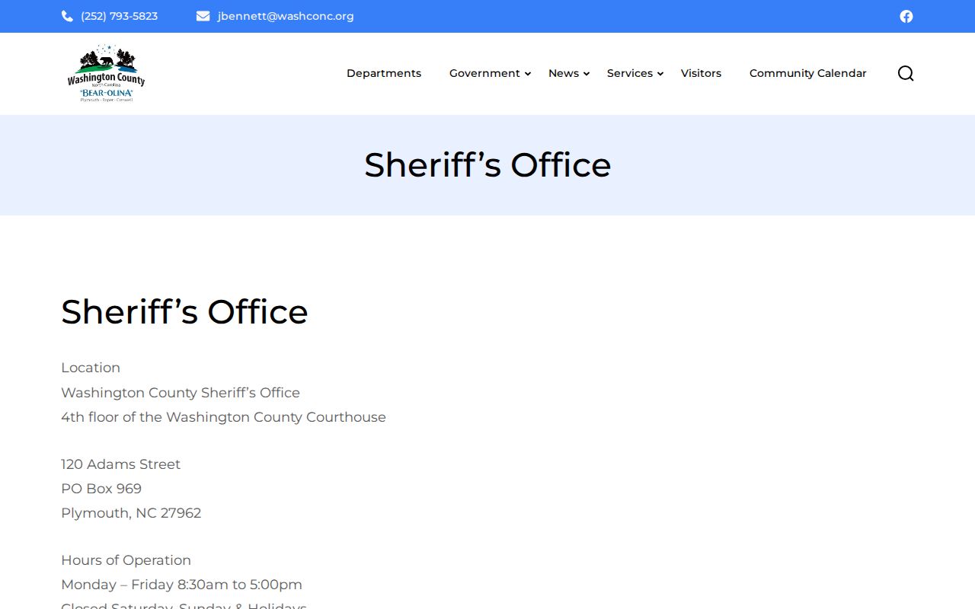Open the site search magnifier
975x609 pixels.
pyautogui.click(x=906, y=73)
